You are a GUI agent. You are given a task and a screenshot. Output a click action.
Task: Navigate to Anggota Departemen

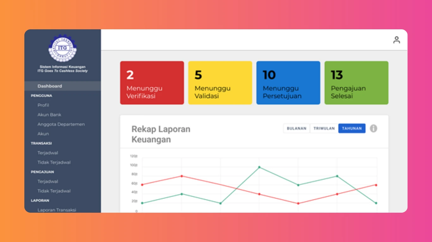point(61,124)
